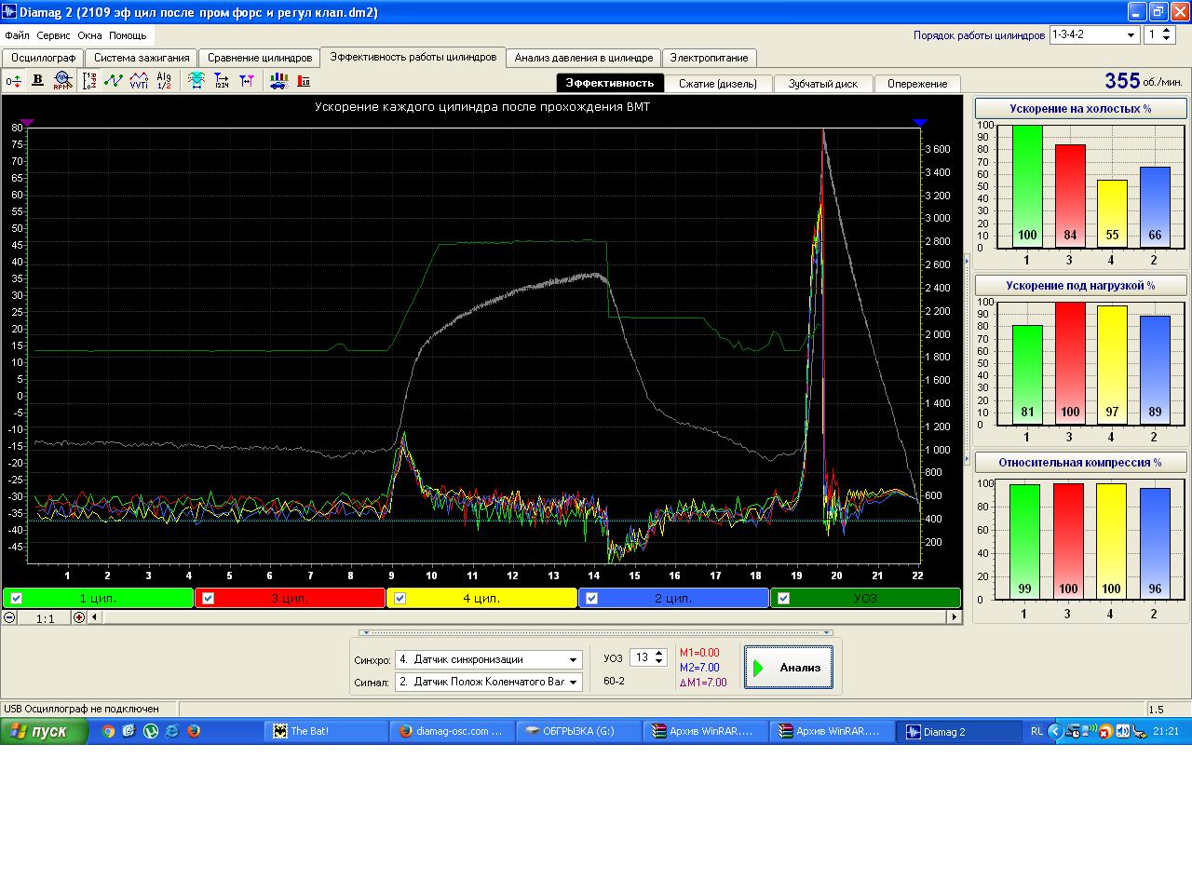This screenshot has height=880, width=1192.
Task: Click the blue right timeline marker
Action: (921, 123)
